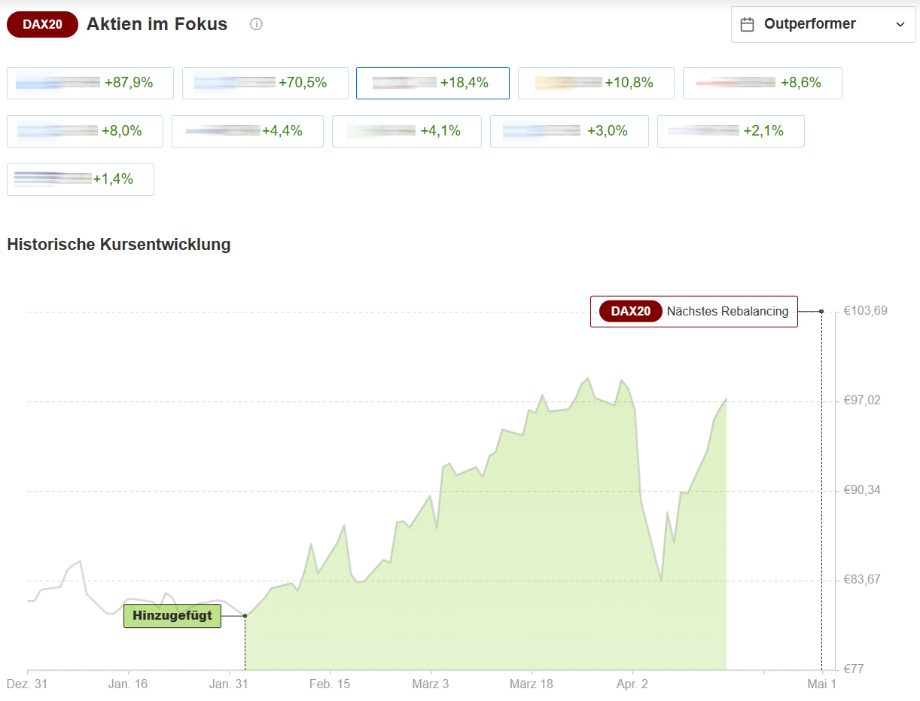Click the €103,69 axis value
Viewport: 920px width, 701px height.
click(x=866, y=311)
